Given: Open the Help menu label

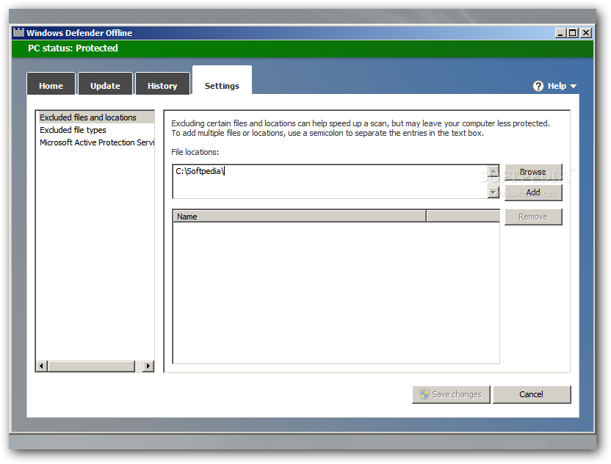Looking at the screenshot, I should [557, 86].
